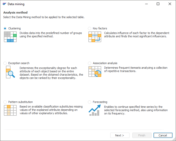Click the Forecasting chart arrow icon

pos(95,110)
